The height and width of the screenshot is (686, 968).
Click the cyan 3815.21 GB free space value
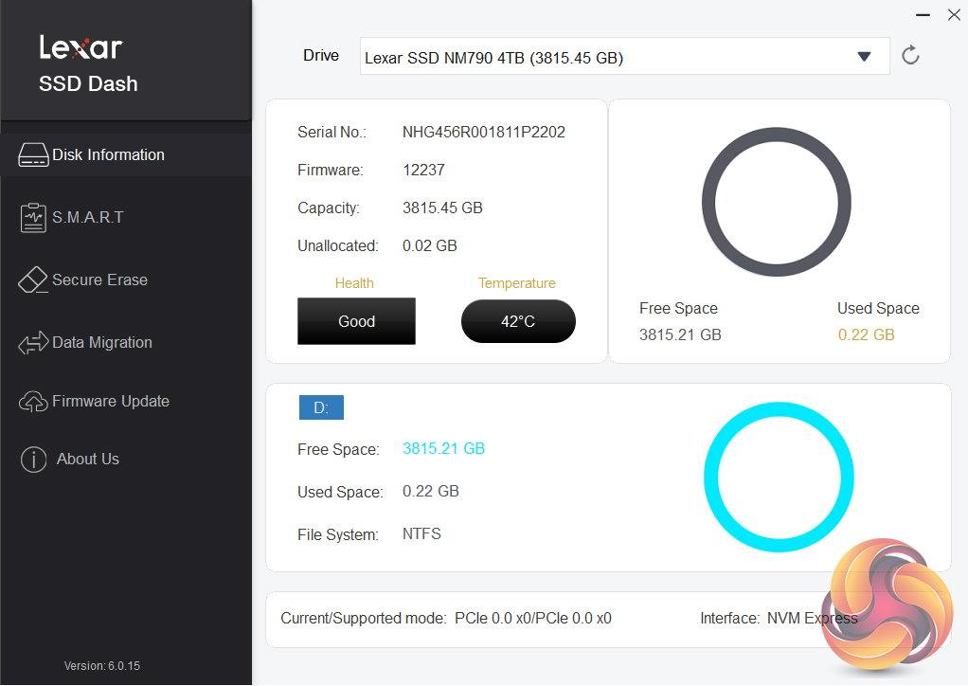point(443,449)
